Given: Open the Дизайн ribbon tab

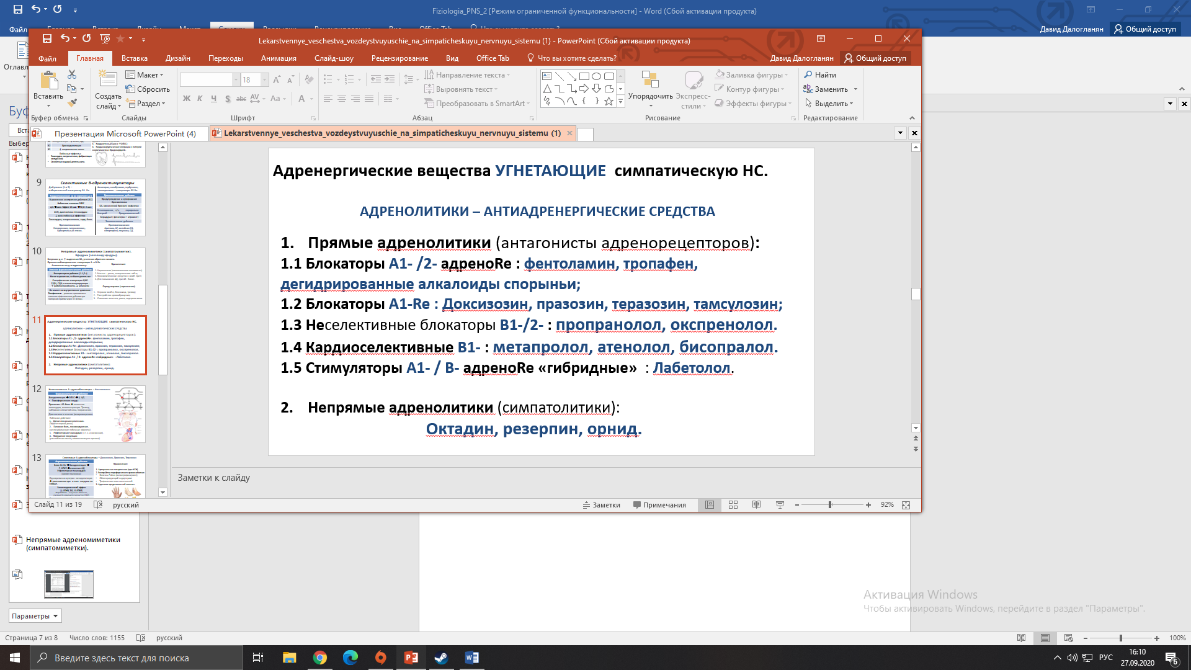Looking at the screenshot, I should pyautogui.click(x=178, y=58).
